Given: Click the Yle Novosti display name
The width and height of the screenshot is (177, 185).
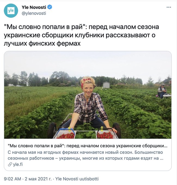Looking at the screenshot, I should [34, 7].
